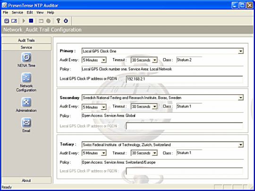
Task: Expand the Secondary Timeout dropdown
Action: click(x=155, y=107)
